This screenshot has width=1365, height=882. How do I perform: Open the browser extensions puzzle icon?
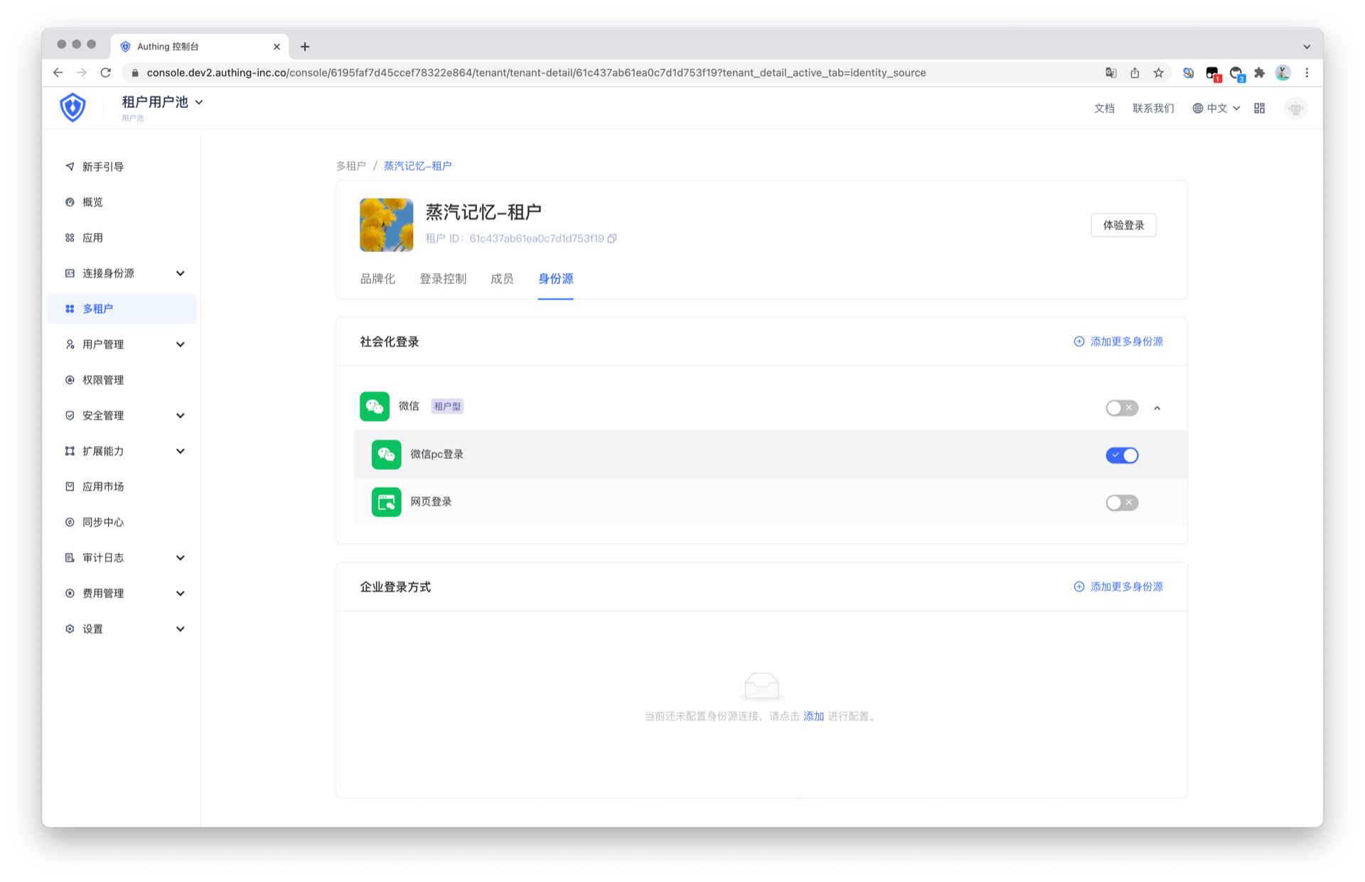point(1259,72)
